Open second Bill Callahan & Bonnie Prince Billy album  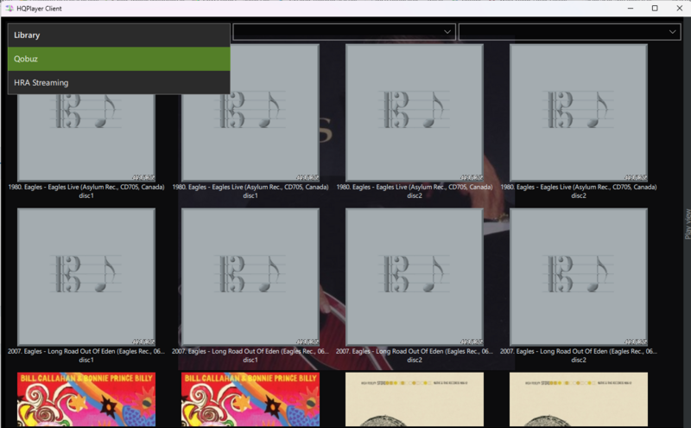[250, 399]
